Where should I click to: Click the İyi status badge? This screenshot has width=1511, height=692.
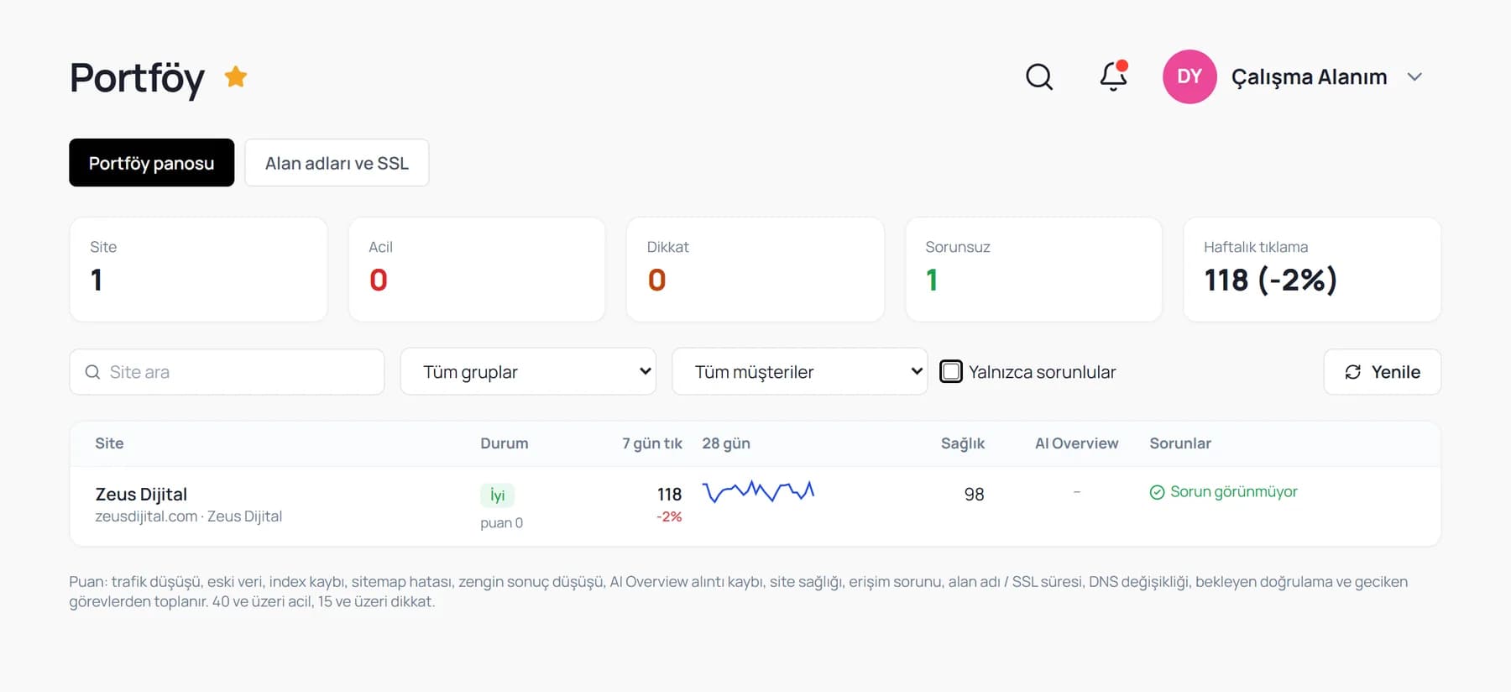point(497,495)
